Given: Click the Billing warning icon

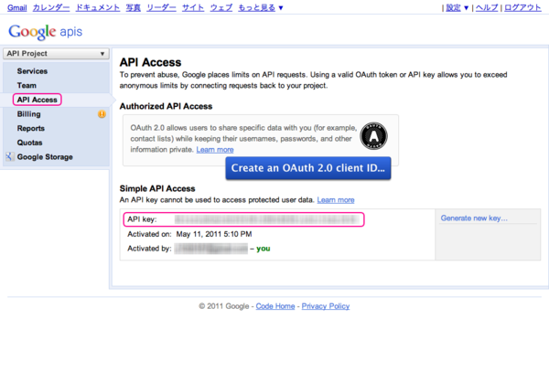Looking at the screenshot, I should point(102,114).
